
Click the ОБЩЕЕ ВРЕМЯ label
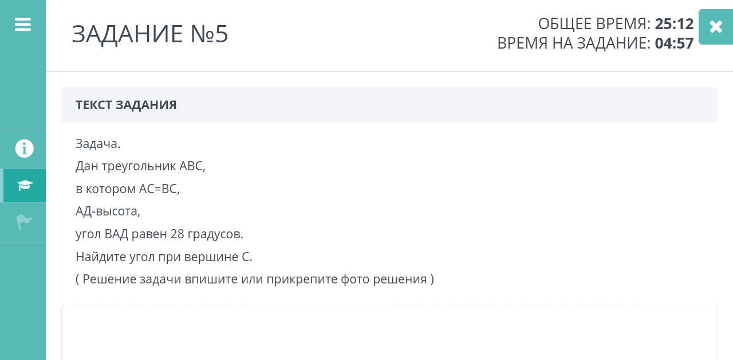[594, 24]
